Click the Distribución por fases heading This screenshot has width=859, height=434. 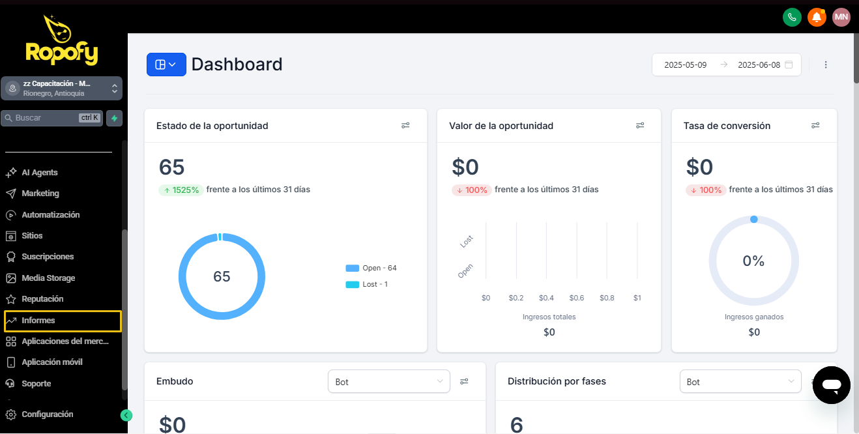[557, 382]
